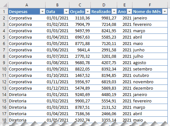Click the select-all corner triangle
The width and height of the screenshot is (170, 126).
point(5,5)
